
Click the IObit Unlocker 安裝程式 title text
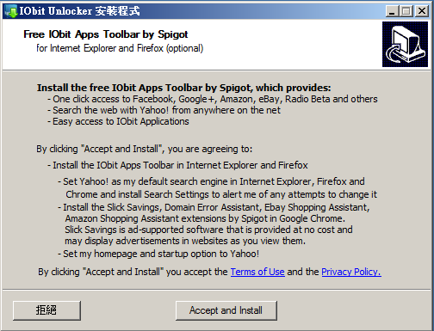(79, 11)
